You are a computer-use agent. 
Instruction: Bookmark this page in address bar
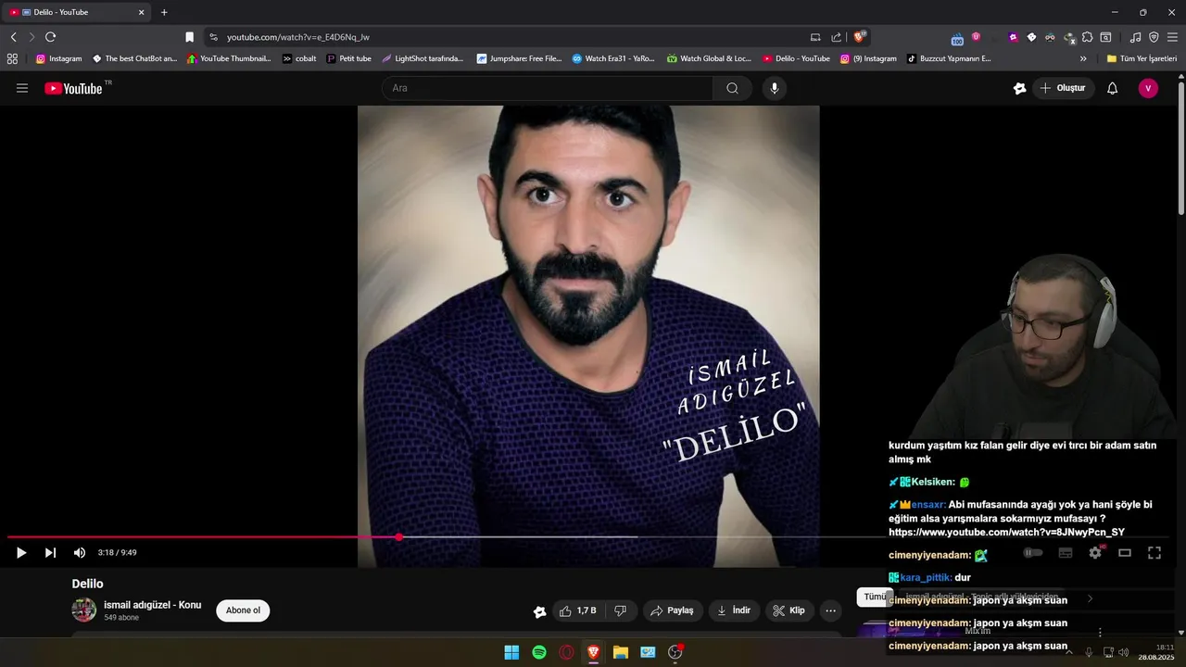coord(189,37)
